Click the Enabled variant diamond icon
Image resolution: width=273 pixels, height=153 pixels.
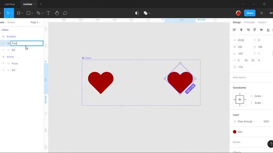pyautogui.click(x=3, y=37)
